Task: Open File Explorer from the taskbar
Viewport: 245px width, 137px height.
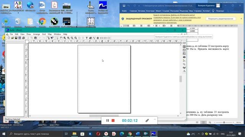Action: [x=75, y=134]
